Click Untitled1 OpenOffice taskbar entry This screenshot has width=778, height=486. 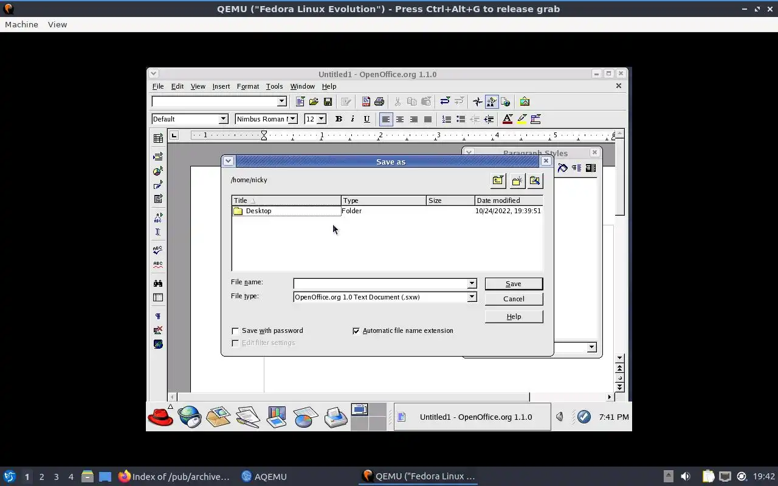coord(472,417)
